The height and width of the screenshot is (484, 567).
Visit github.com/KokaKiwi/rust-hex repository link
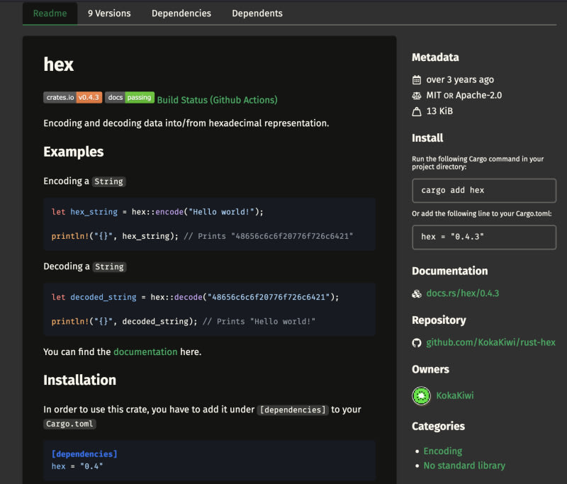point(490,343)
